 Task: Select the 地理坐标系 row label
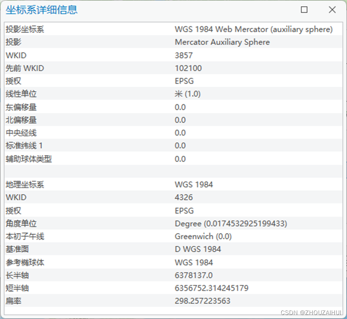(x=25, y=184)
